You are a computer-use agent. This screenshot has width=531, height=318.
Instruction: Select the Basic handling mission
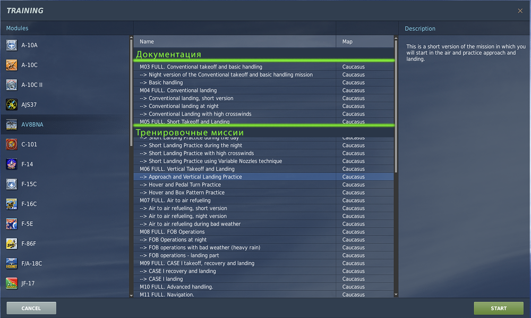263,82
